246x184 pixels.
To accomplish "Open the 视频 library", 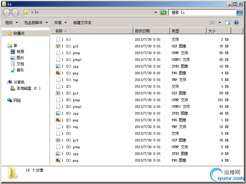I will [17, 52].
